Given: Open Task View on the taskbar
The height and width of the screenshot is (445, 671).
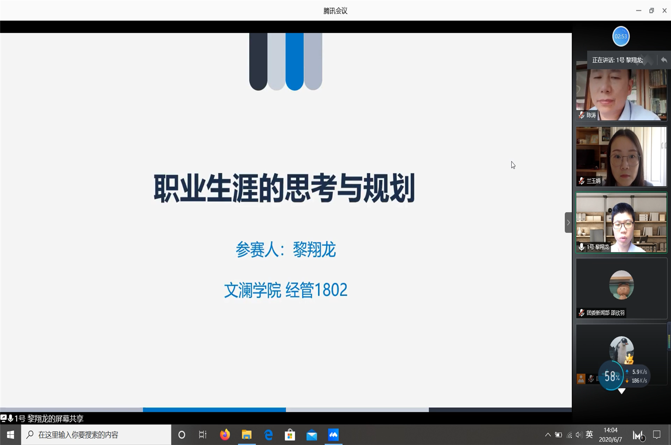Looking at the screenshot, I should [x=203, y=435].
